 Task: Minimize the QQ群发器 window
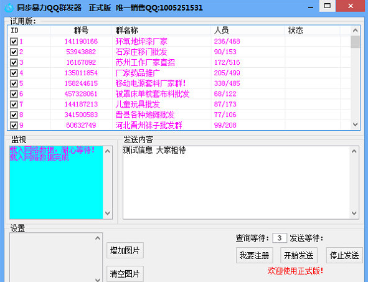click(311, 7)
